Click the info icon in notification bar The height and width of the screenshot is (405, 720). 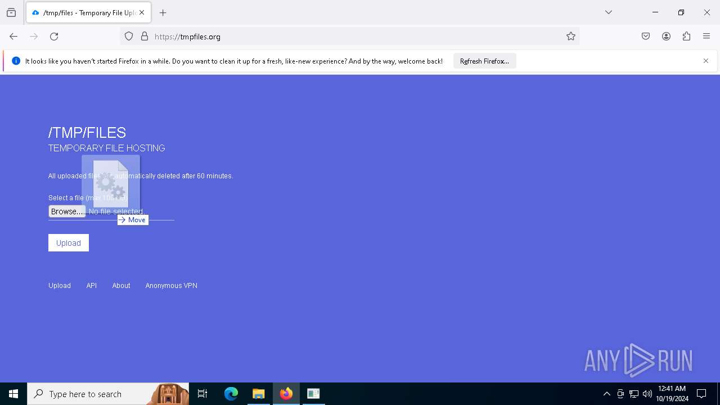click(16, 61)
